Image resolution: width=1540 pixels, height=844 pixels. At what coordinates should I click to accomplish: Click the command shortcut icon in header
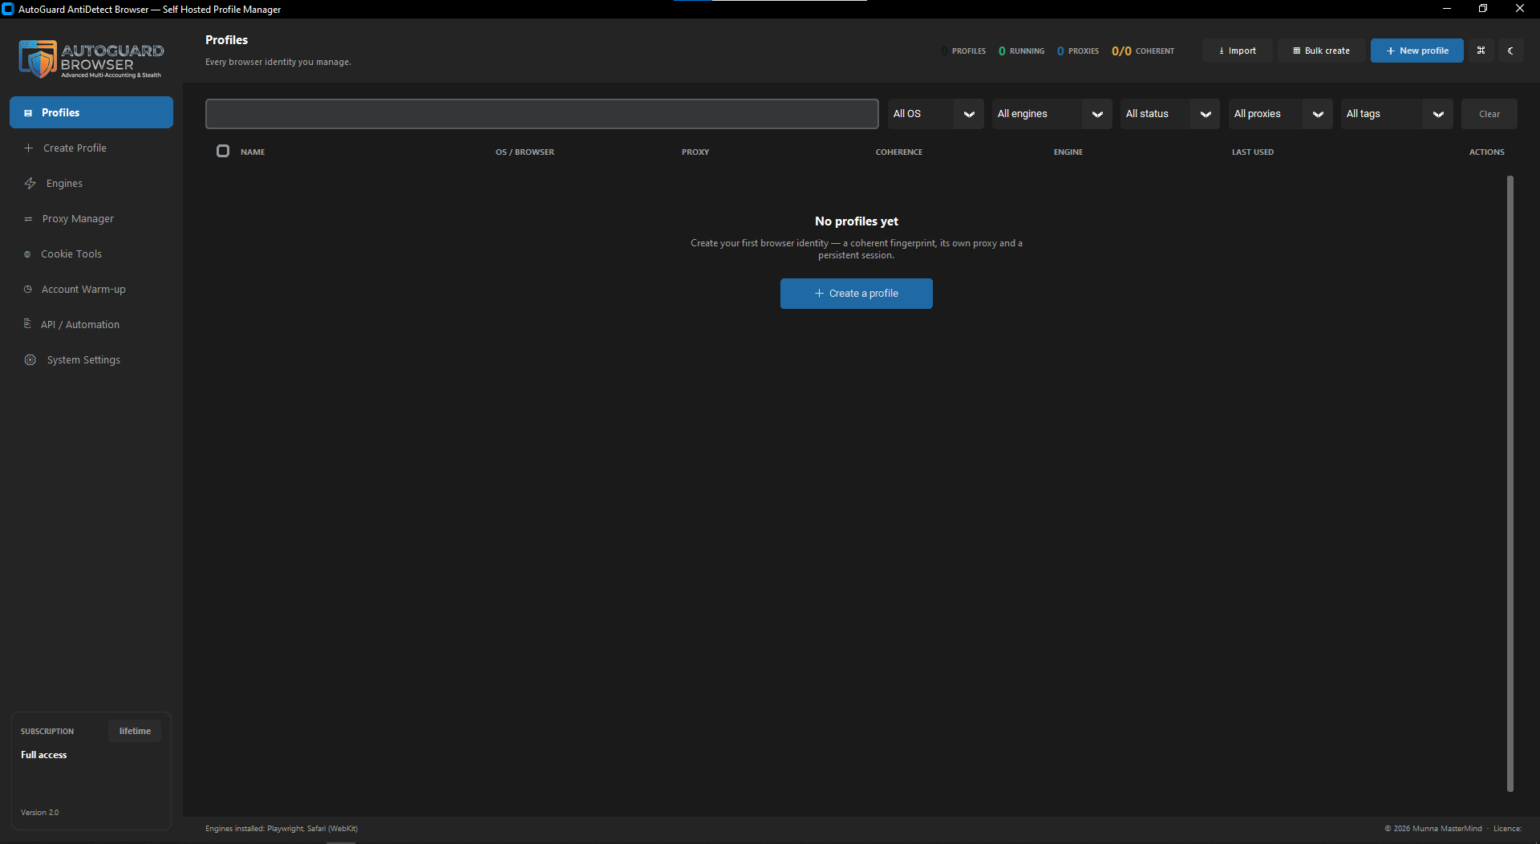point(1481,51)
